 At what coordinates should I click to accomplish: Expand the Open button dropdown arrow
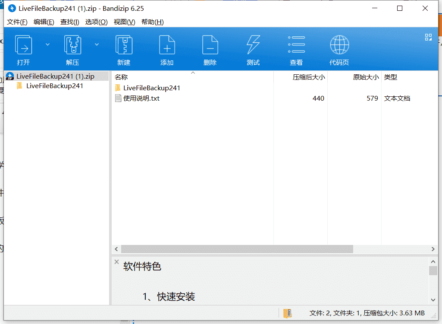(47, 44)
